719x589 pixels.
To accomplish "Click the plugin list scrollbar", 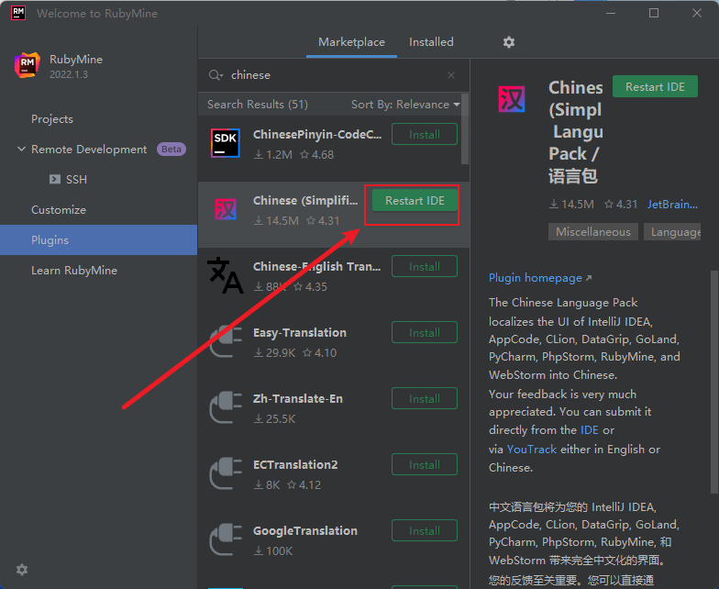I will coord(464,128).
